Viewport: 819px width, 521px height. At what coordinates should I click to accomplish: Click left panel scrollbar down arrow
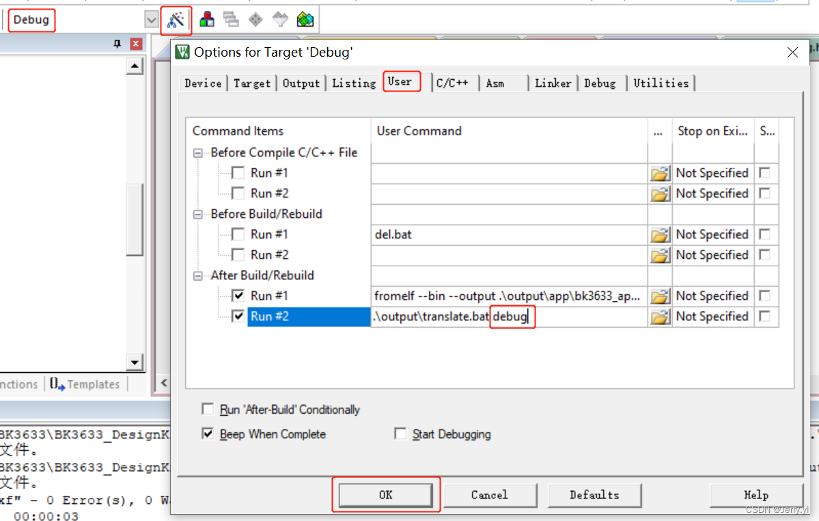point(135,362)
